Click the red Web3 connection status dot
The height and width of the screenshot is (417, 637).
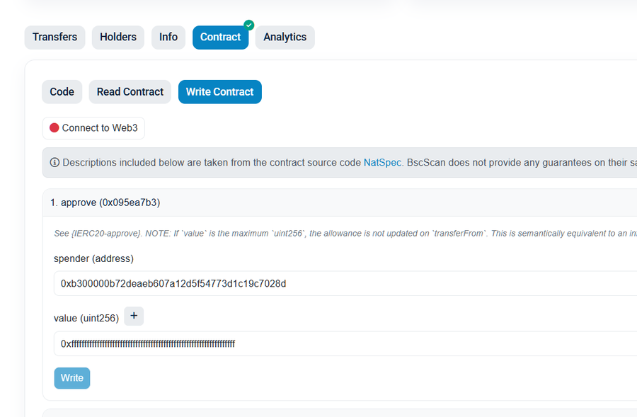click(54, 128)
